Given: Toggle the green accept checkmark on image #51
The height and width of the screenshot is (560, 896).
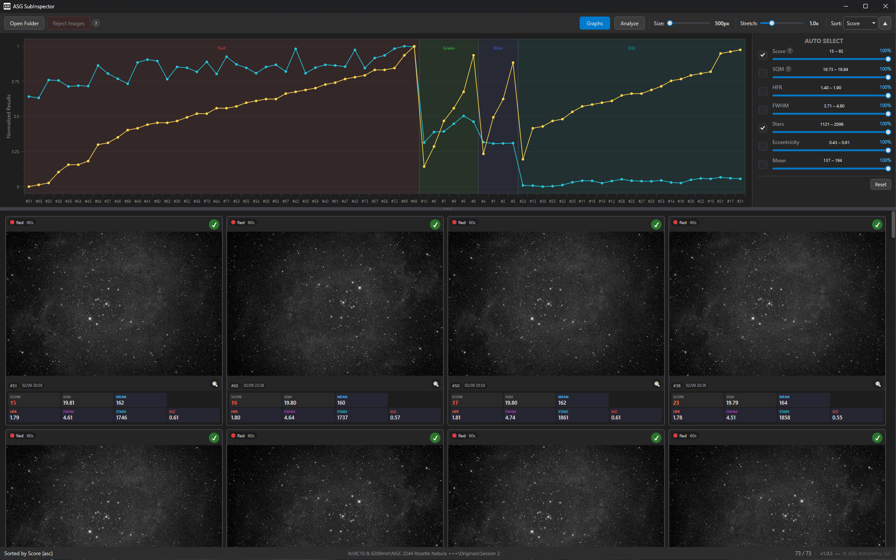Looking at the screenshot, I should tap(214, 225).
